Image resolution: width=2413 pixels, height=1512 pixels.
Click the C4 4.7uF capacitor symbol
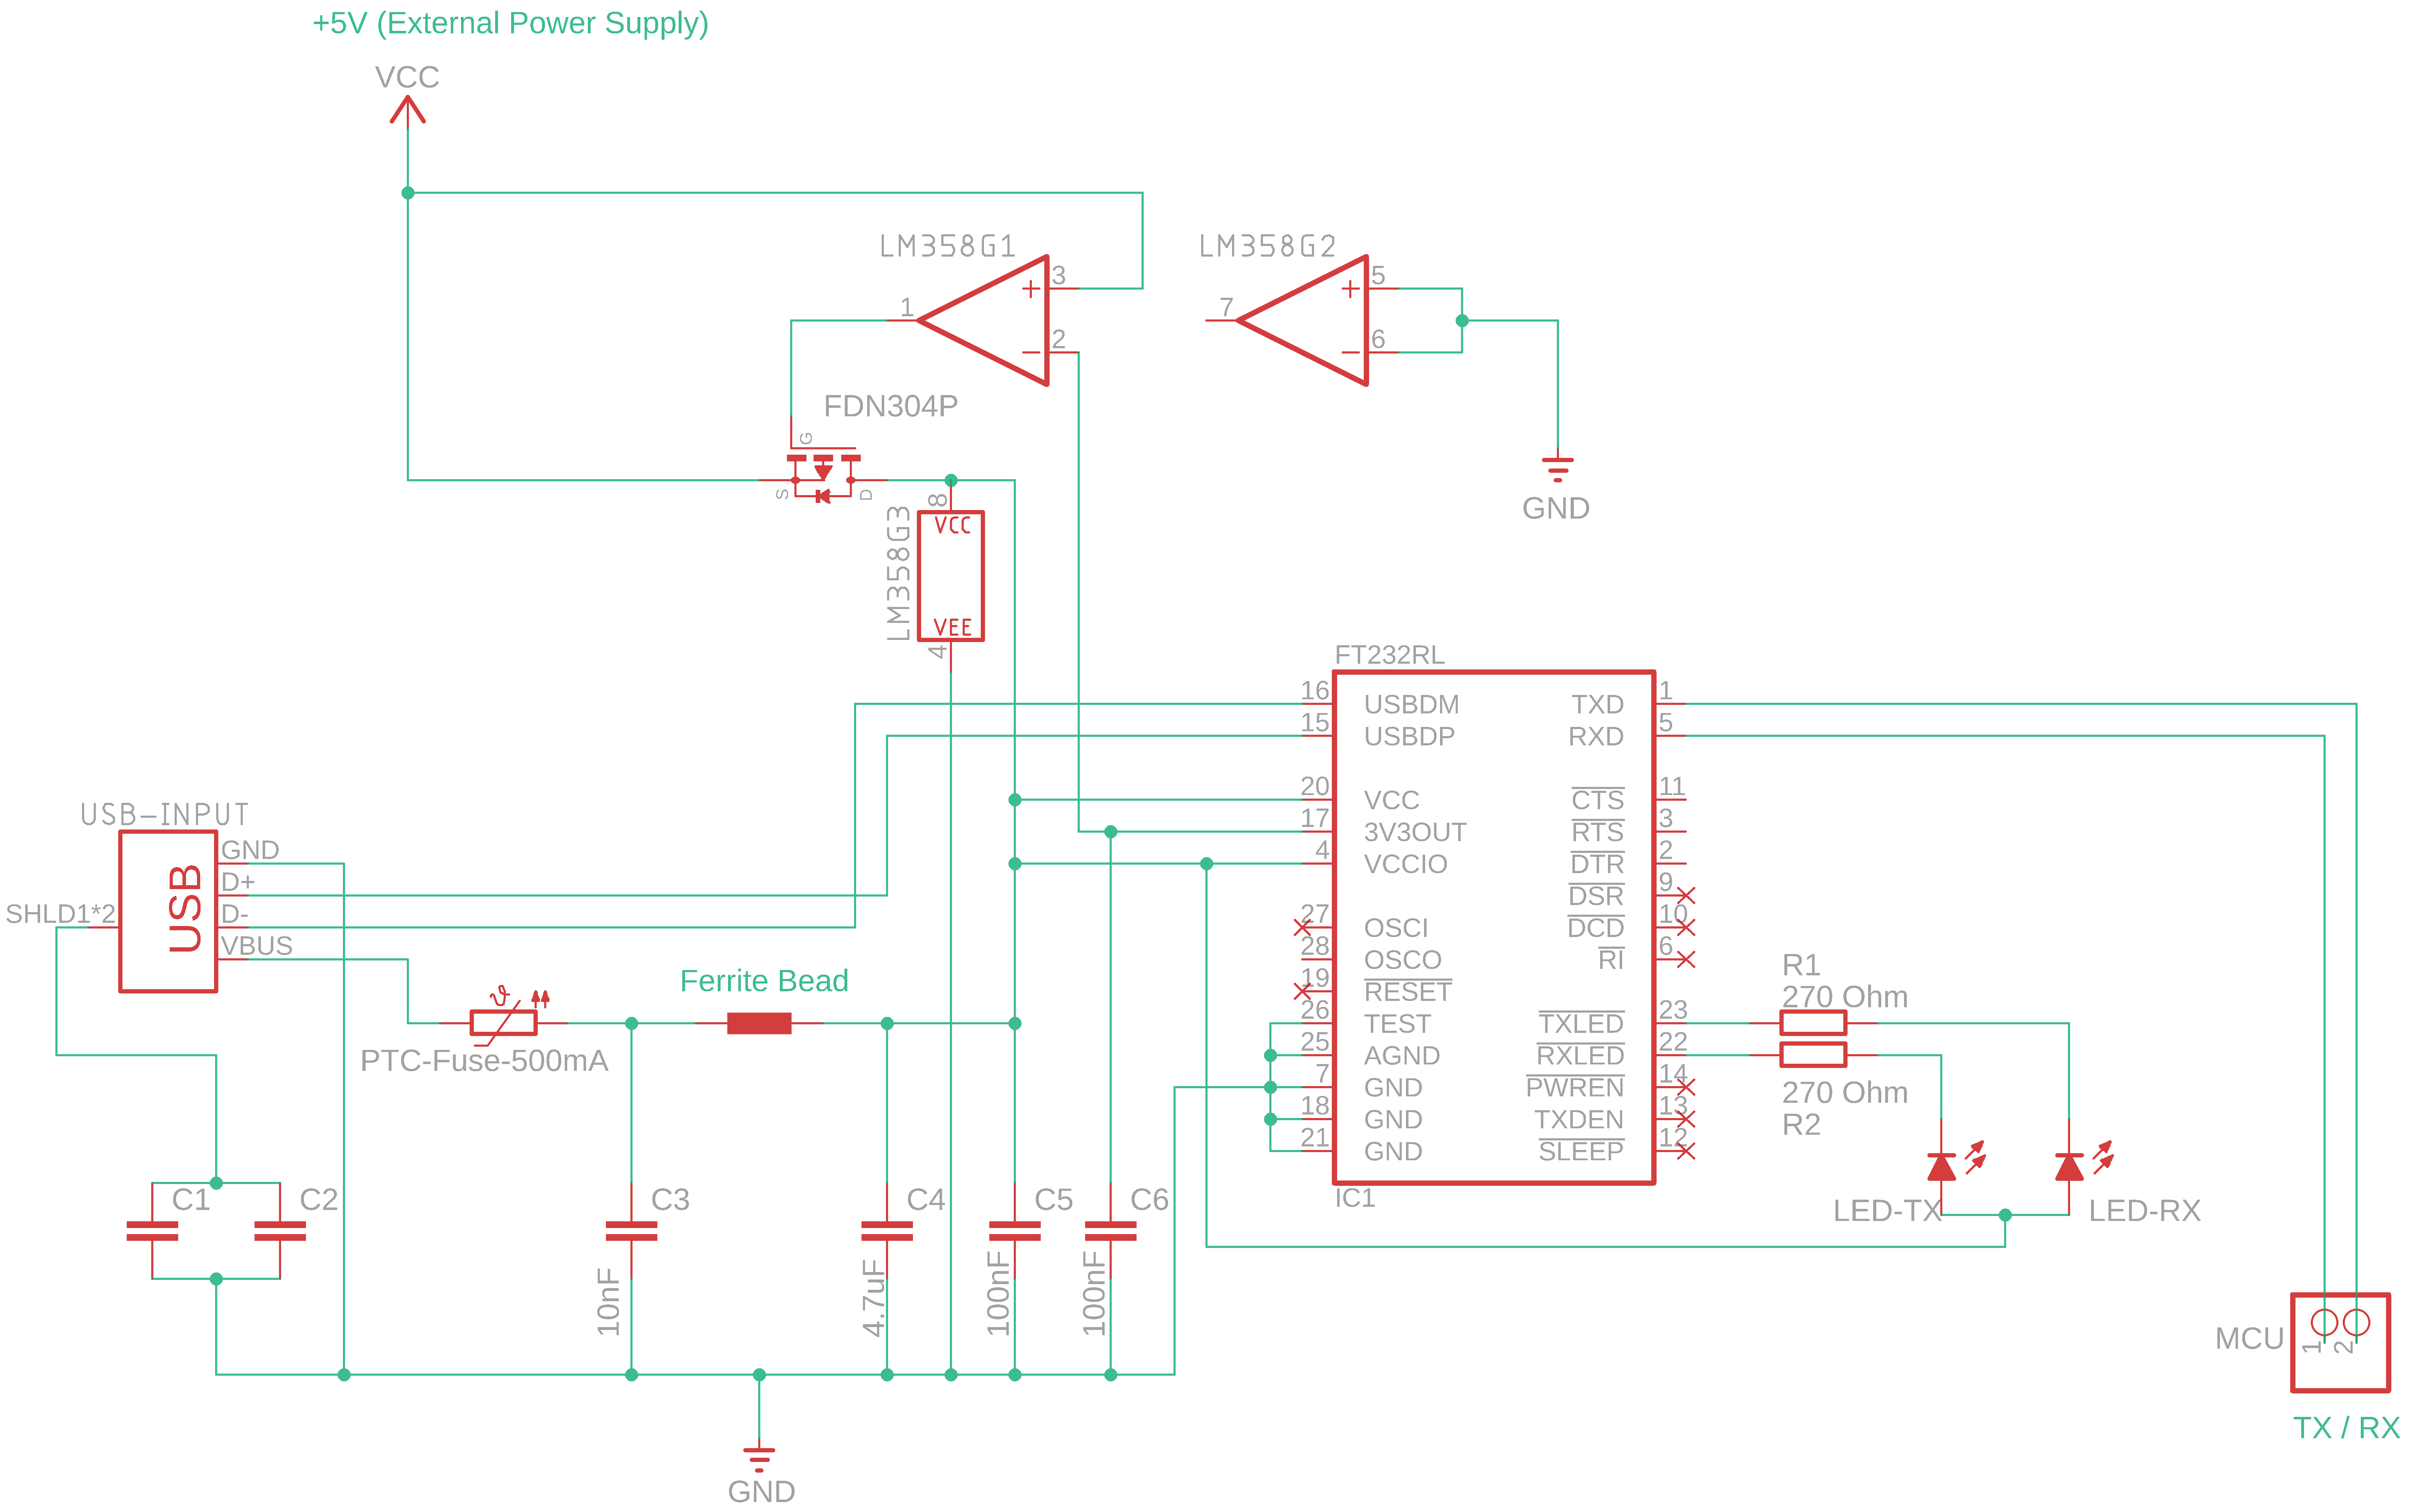tap(887, 1231)
